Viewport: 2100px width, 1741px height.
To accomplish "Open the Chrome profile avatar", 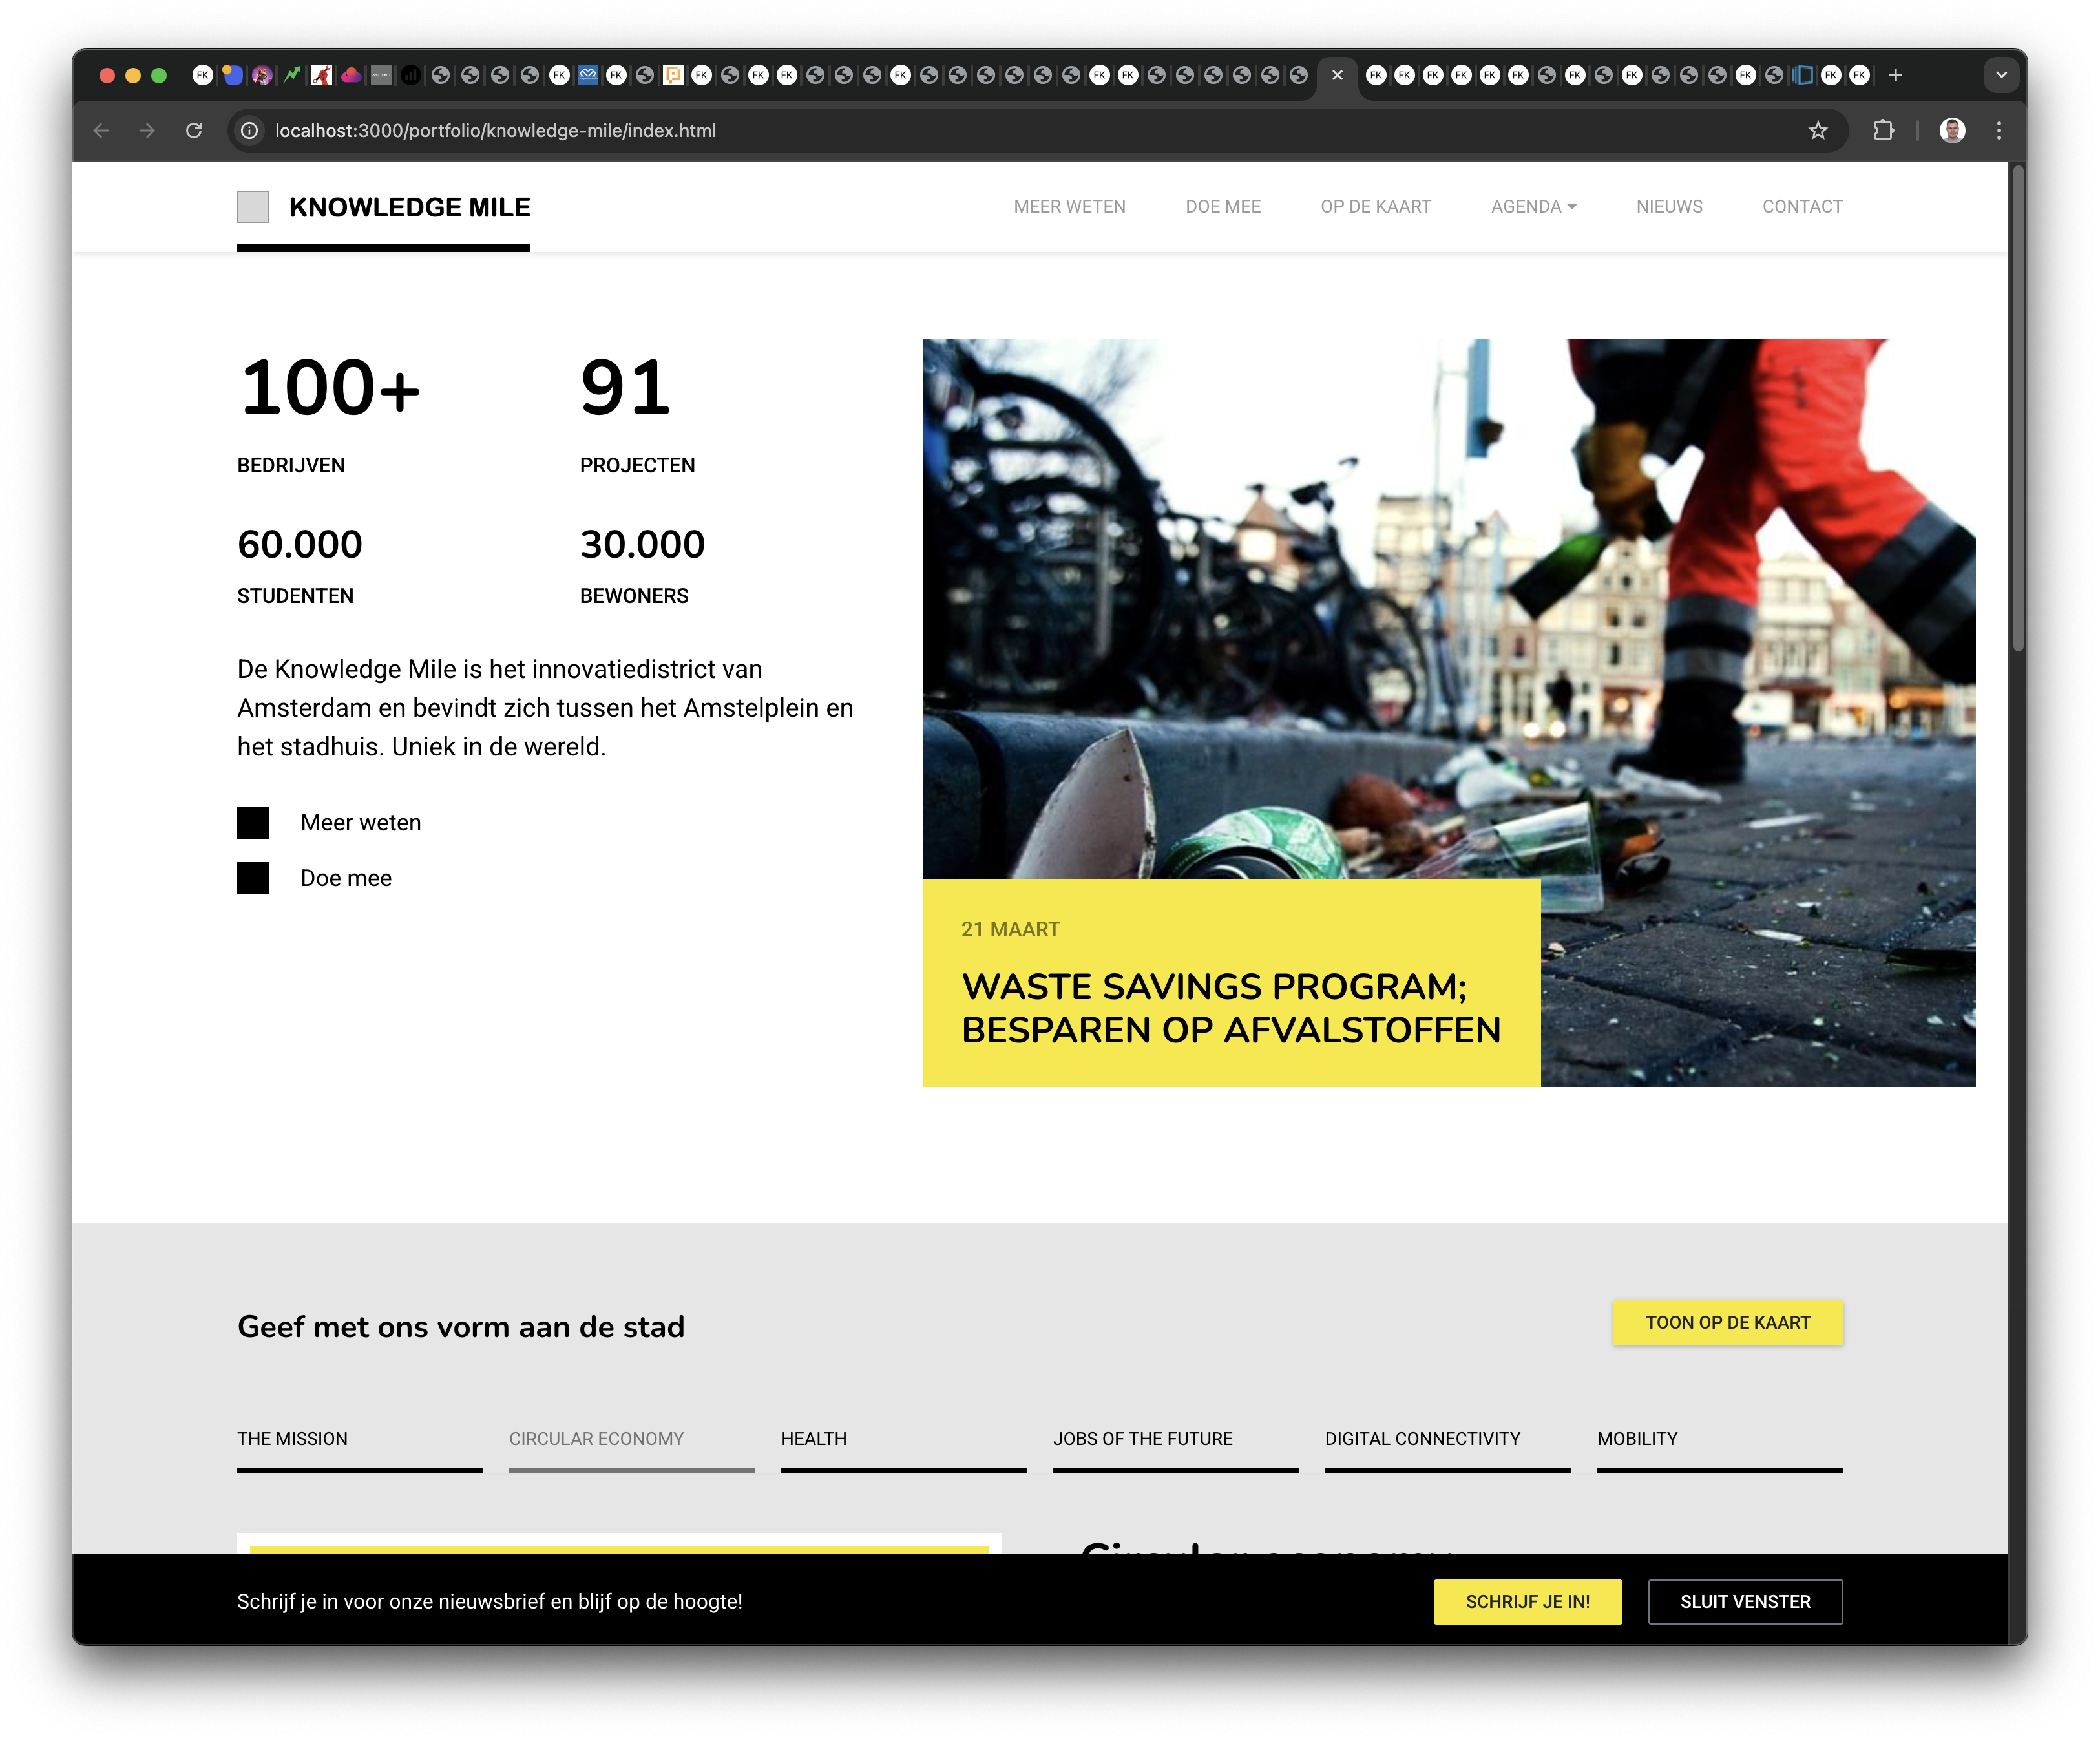I will [x=1952, y=131].
